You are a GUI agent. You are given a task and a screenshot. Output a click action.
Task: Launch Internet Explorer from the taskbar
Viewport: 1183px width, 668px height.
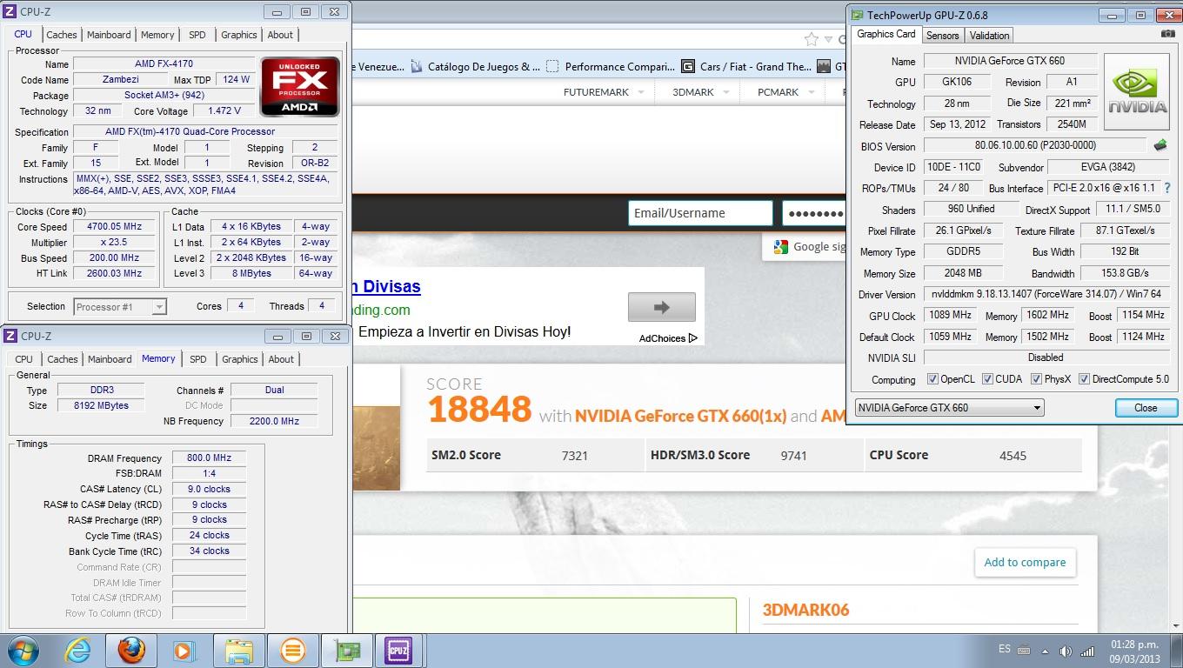click(x=77, y=651)
